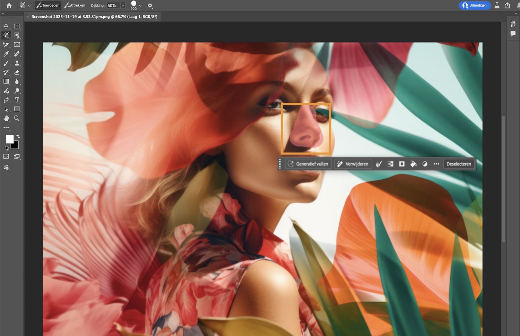Select the Hand tool

(6, 118)
